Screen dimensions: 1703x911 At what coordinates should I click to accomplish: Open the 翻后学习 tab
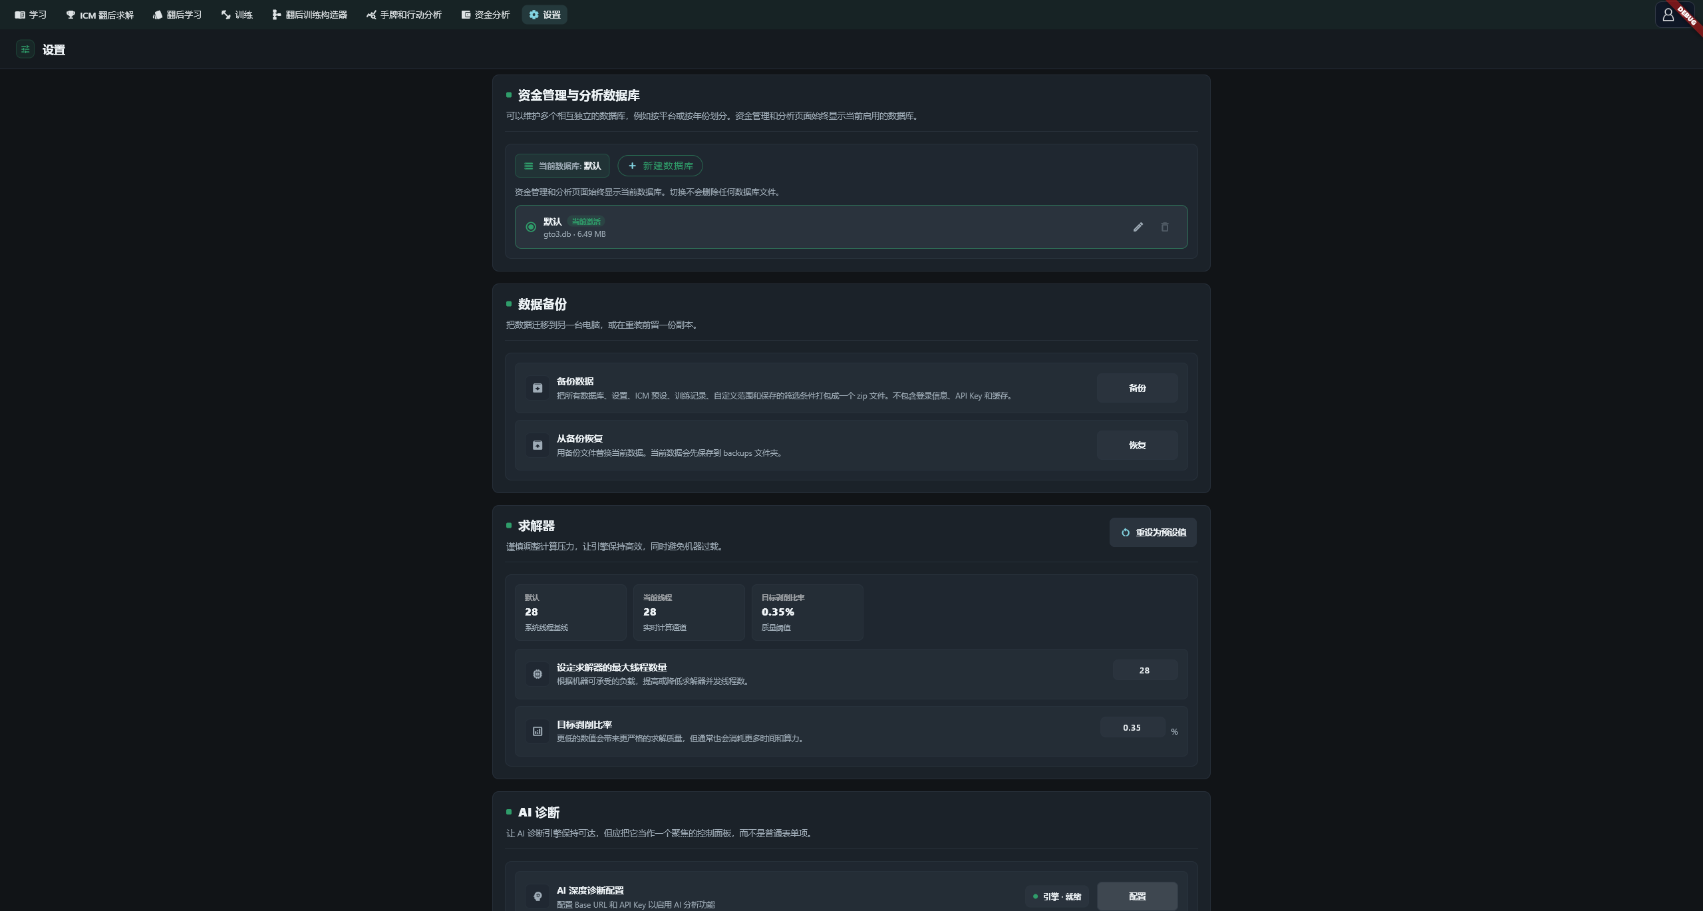pyautogui.click(x=177, y=15)
